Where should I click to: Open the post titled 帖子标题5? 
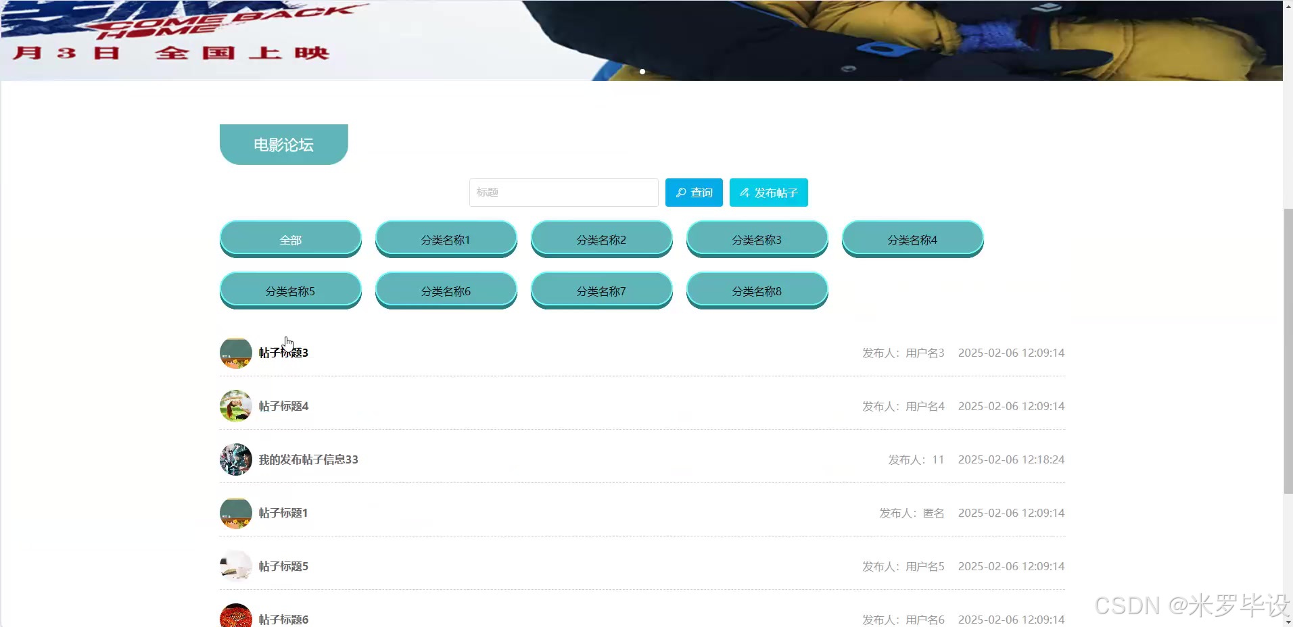(x=283, y=566)
